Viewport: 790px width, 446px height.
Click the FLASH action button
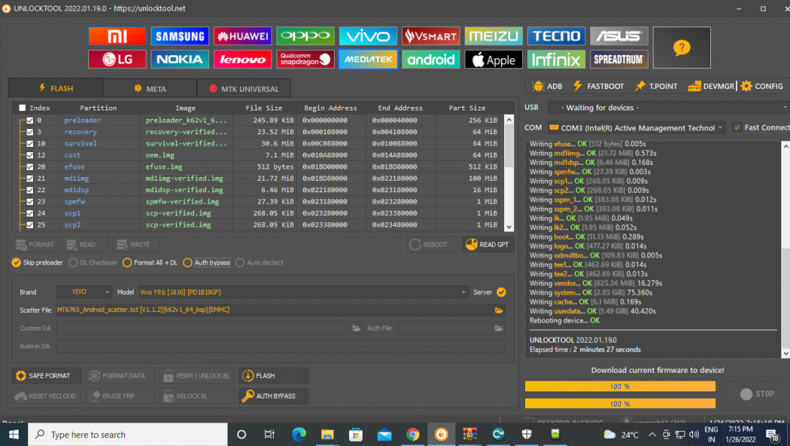(x=274, y=376)
